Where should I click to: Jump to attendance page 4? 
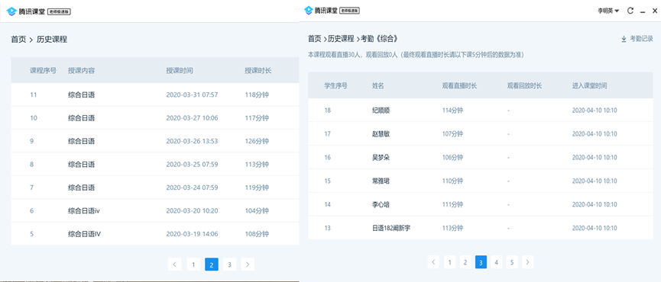click(x=496, y=262)
